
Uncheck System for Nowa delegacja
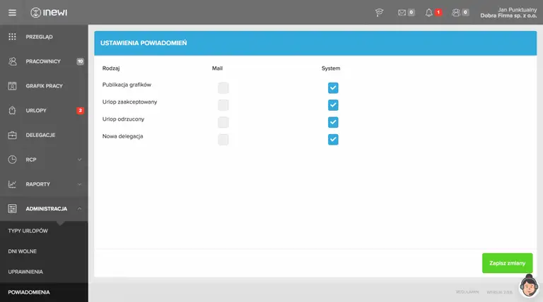coord(333,139)
